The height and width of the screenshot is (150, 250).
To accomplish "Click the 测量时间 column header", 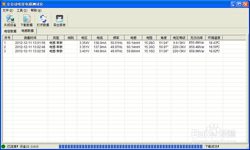I will pyautogui.click(x=30, y=38).
